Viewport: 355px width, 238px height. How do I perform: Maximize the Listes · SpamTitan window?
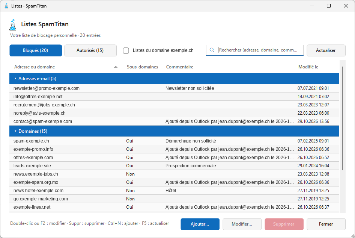(329, 6)
